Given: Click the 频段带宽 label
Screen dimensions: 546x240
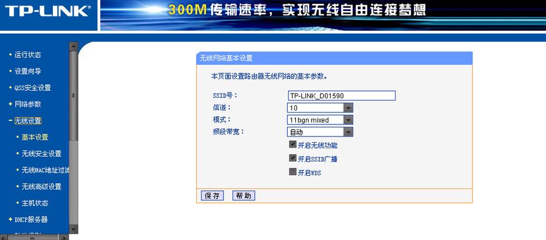Looking at the screenshot, I should tap(229, 132).
